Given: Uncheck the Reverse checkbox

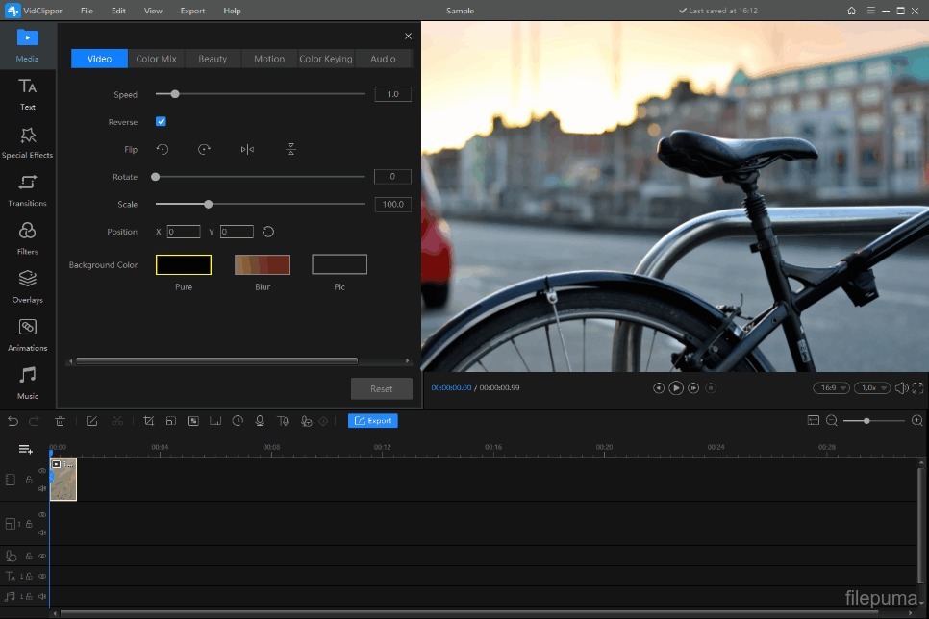Looking at the screenshot, I should (x=162, y=122).
